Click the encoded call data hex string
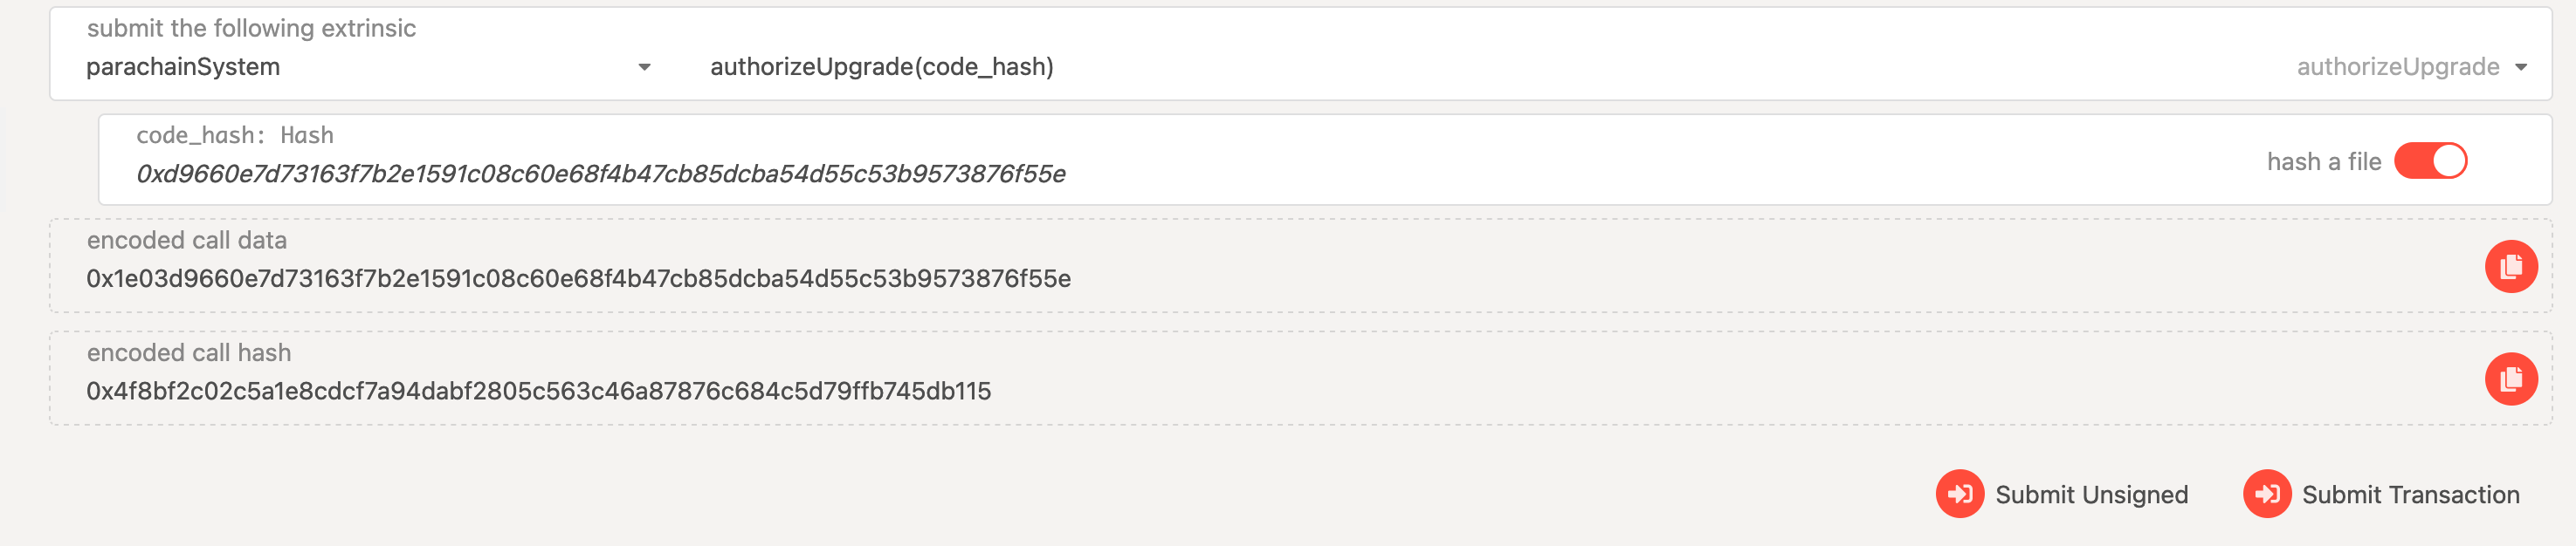 pyautogui.click(x=578, y=278)
